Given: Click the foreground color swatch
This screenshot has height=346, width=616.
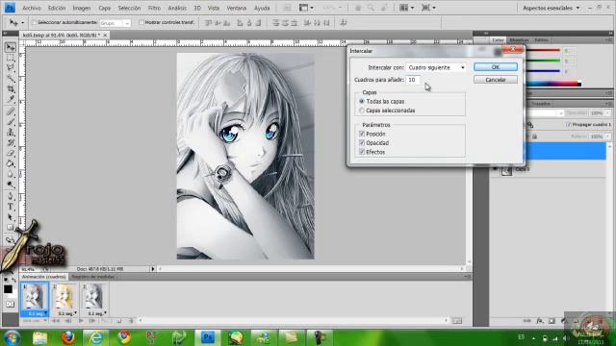Looking at the screenshot, I should pos(8,289).
